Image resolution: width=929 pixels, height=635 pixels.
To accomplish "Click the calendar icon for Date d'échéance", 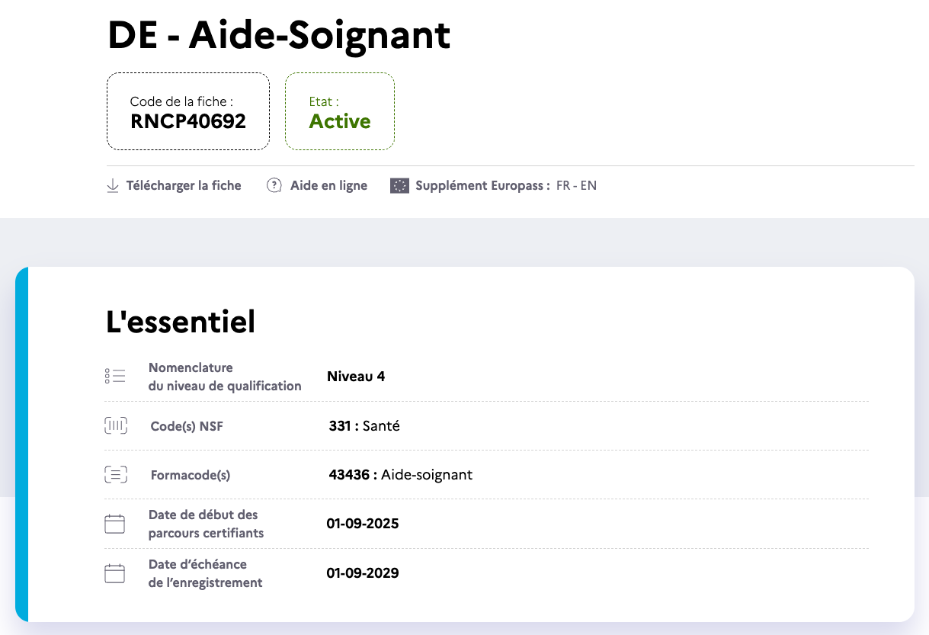I will (115, 573).
